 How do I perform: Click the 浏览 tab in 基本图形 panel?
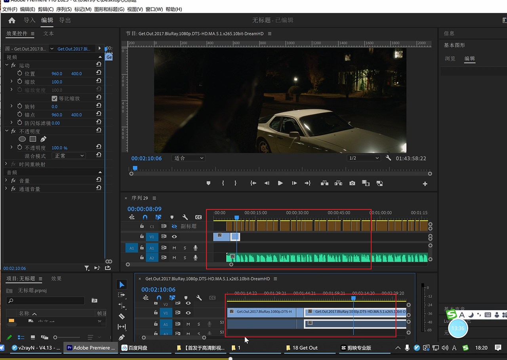450,59
